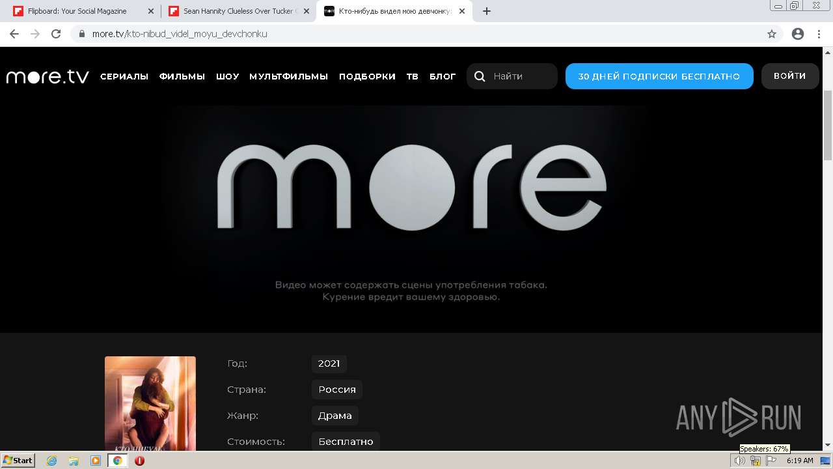Click the Chrome taskbar icon

[x=118, y=461]
